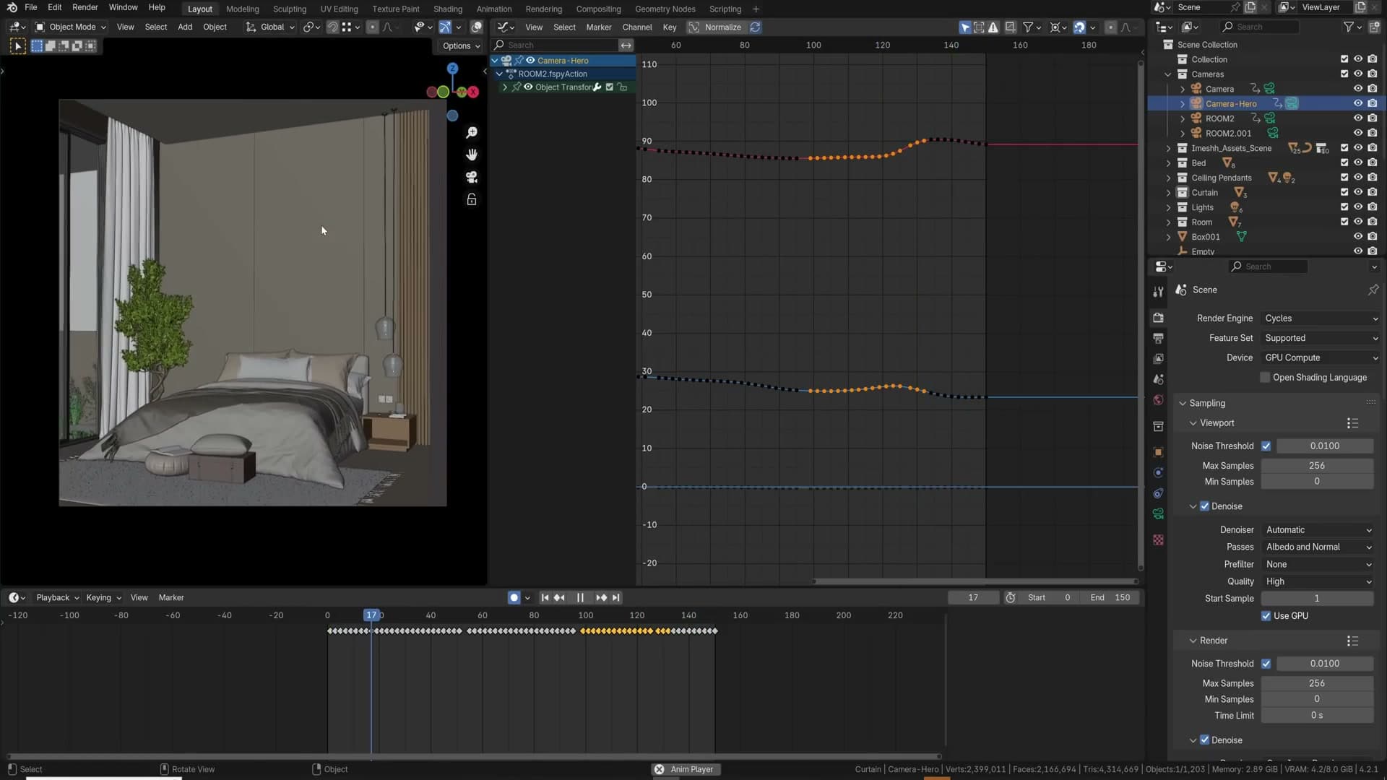Viewport: 1387px width, 780px height.
Task: Open the Render properties tab
Action: click(x=1158, y=318)
